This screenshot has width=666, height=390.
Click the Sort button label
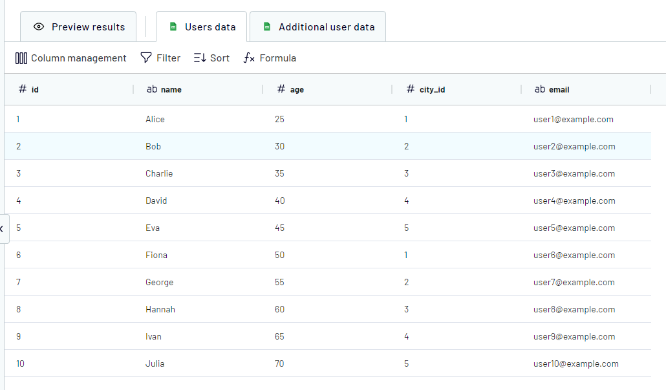tap(220, 58)
